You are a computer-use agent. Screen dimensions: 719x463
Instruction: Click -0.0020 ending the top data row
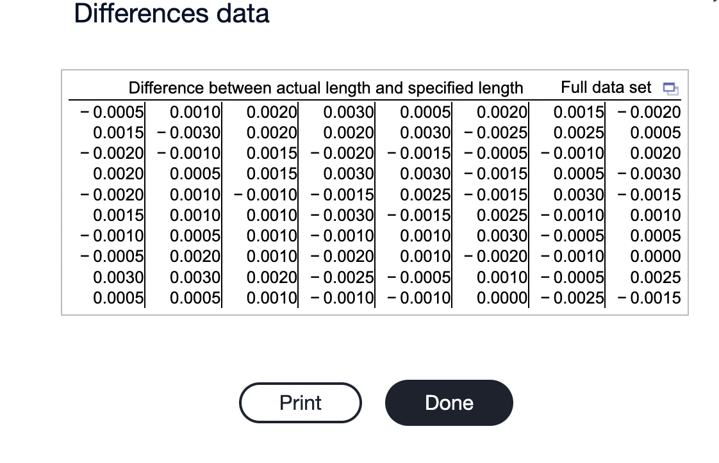coord(649,112)
